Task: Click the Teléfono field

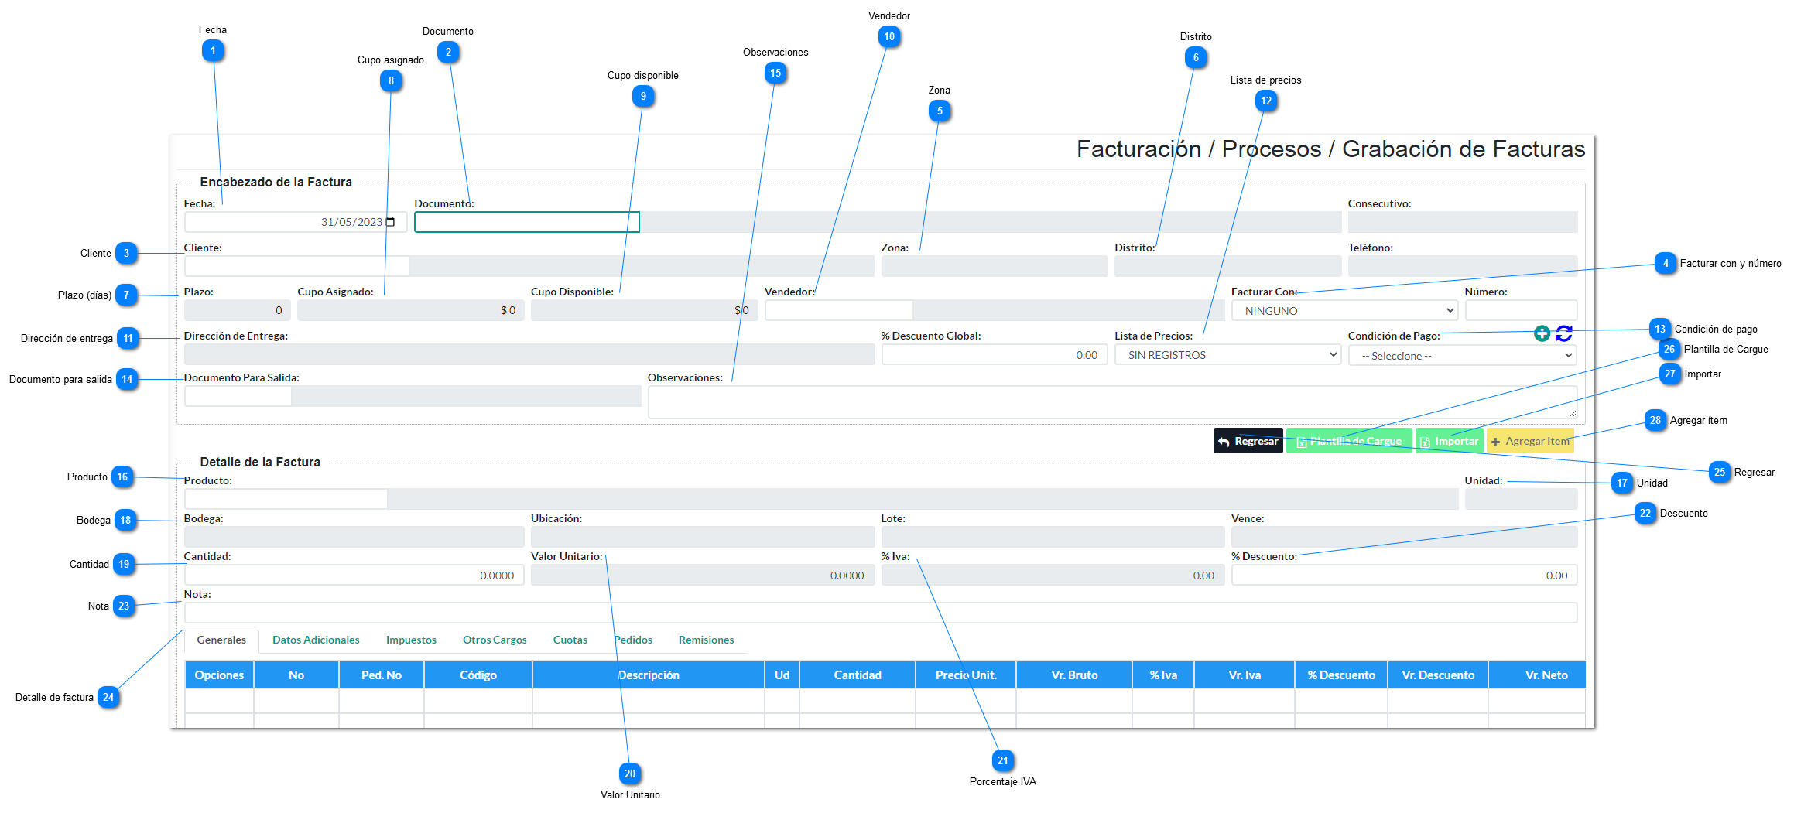Action: coord(1462,266)
